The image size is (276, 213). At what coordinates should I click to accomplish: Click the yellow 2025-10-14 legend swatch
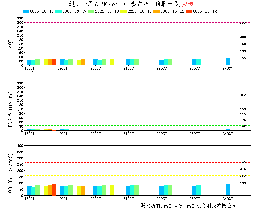pos(124,11)
